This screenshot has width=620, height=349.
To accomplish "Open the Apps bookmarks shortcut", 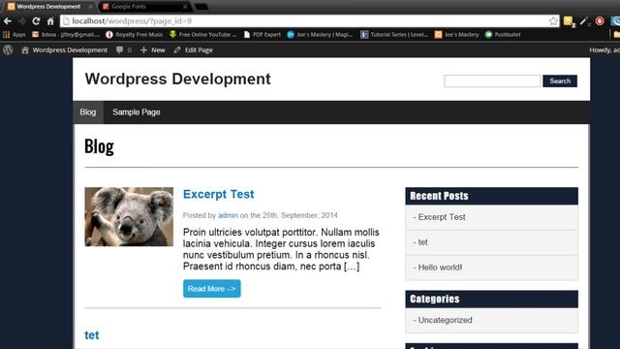I will 14,35.
